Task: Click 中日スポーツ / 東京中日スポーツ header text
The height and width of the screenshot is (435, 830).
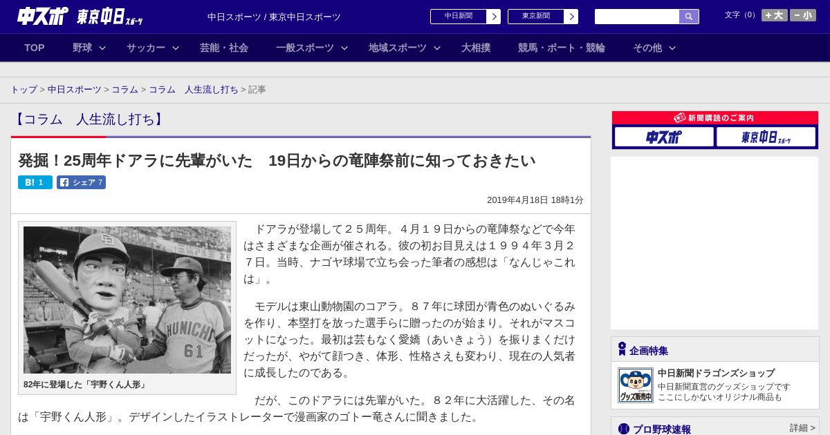Action: click(x=274, y=17)
